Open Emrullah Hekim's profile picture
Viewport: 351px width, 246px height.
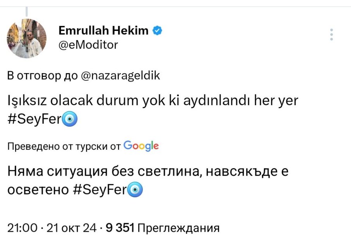click(27, 38)
